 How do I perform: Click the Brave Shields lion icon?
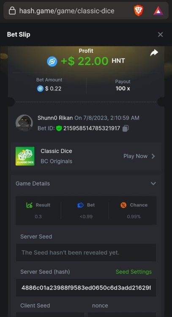pyautogui.click(x=139, y=11)
